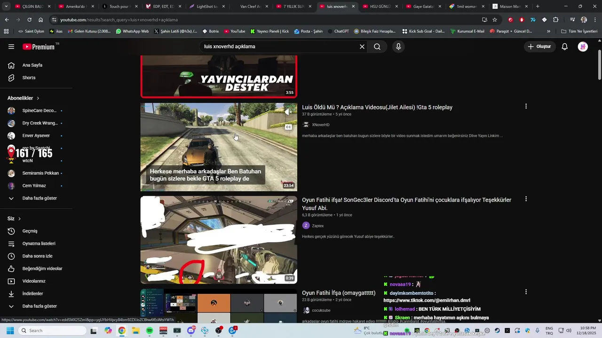The height and width of the screenshot is (338, 602).
Task: Show more bookmarks with chevron
Action: 548,31
